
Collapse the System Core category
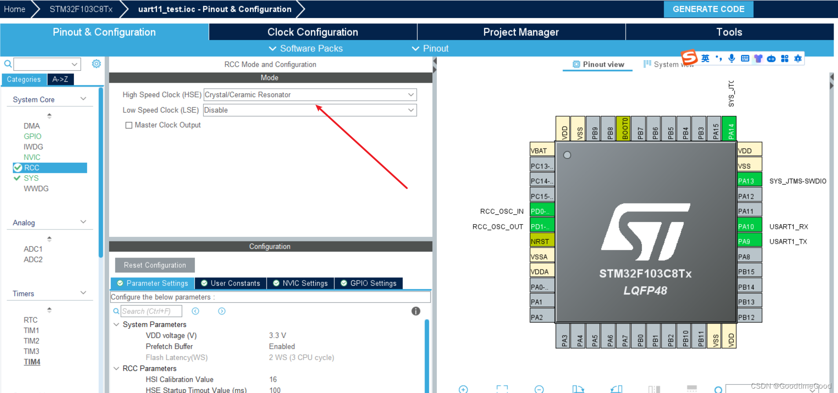(x=83, y=99)
